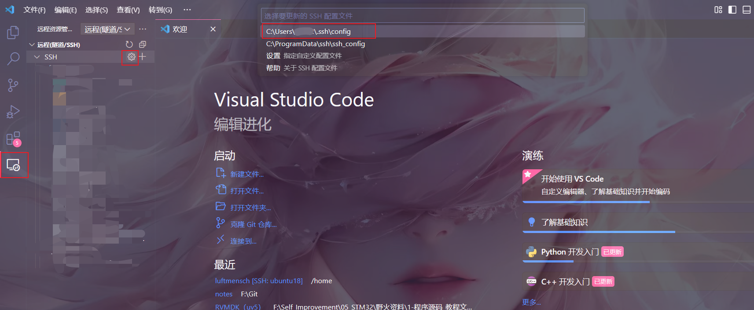
Task: Open recent RVMDK (uv5) folder
Action: click(x=238, y=306)
